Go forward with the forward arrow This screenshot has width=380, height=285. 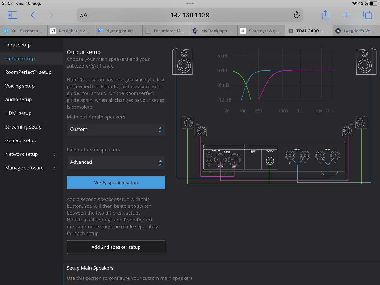pos(51,15)
